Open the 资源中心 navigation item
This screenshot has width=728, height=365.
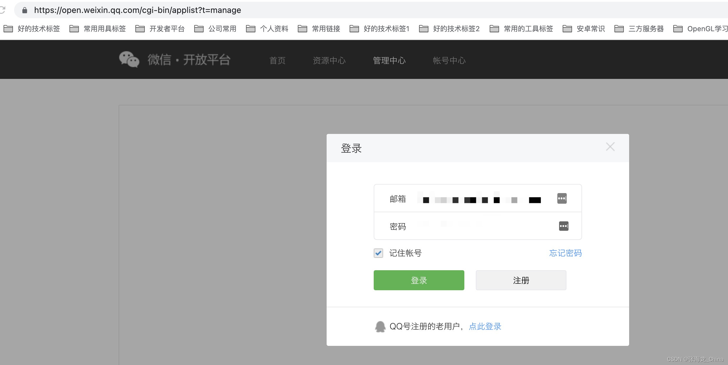(x=329, y=61)
